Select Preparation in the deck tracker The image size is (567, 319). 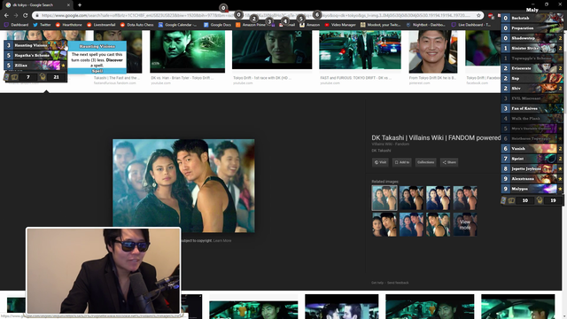point(532,27)
